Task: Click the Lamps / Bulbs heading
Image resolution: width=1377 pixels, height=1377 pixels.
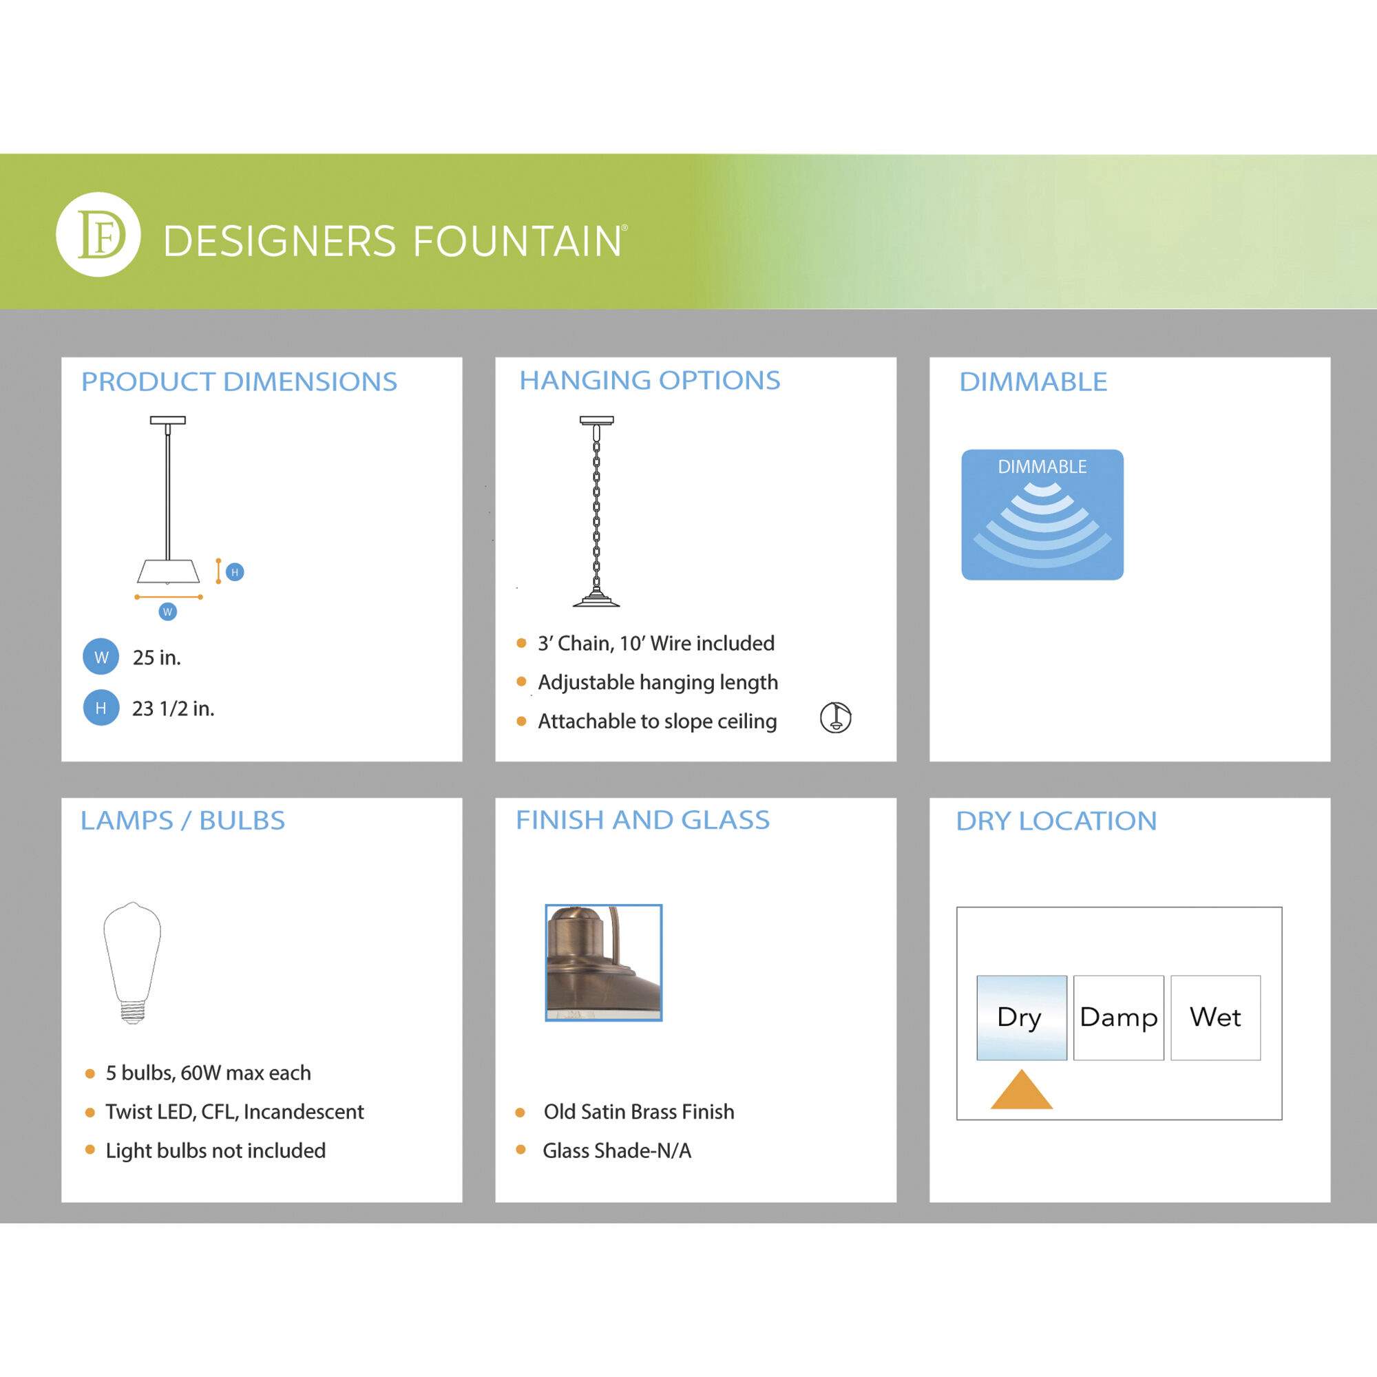Action: pos(182,821)
